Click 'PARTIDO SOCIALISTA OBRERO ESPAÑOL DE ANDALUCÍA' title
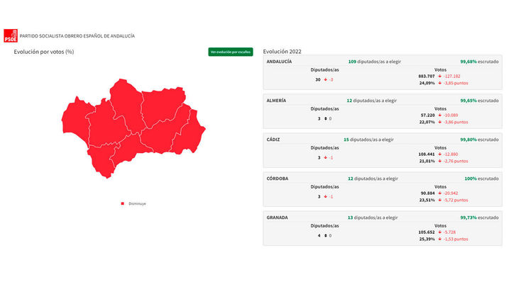Viewport: 511px width, 287px height. pos(77,36)
